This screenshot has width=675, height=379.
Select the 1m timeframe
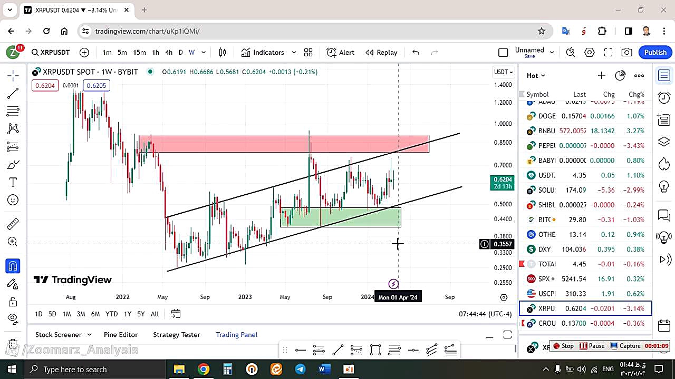(x=107, y=52)
